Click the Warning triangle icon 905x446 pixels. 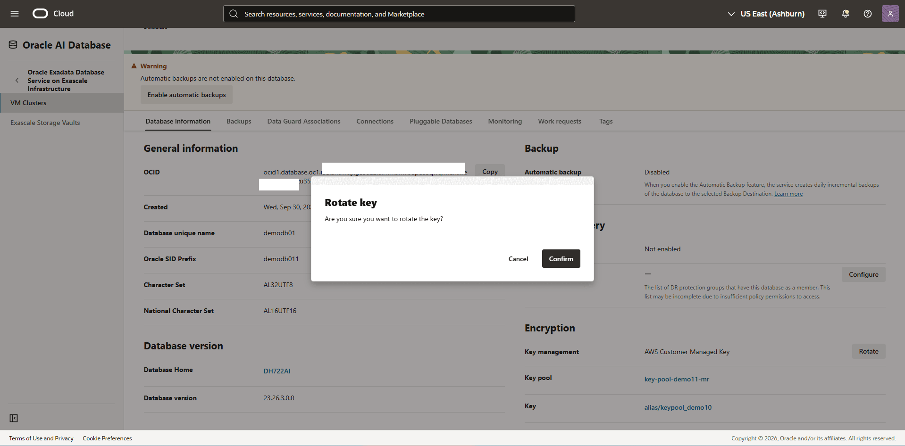134,66
